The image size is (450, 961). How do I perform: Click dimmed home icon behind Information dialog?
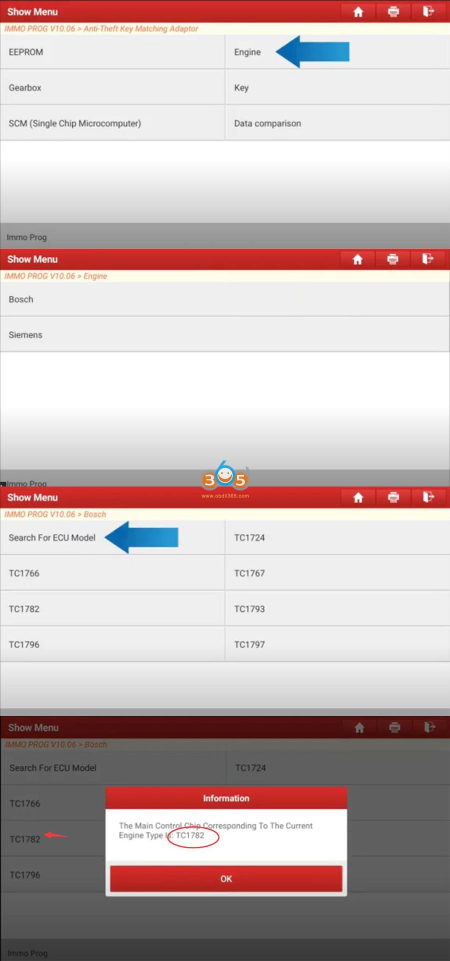(359, 728)
